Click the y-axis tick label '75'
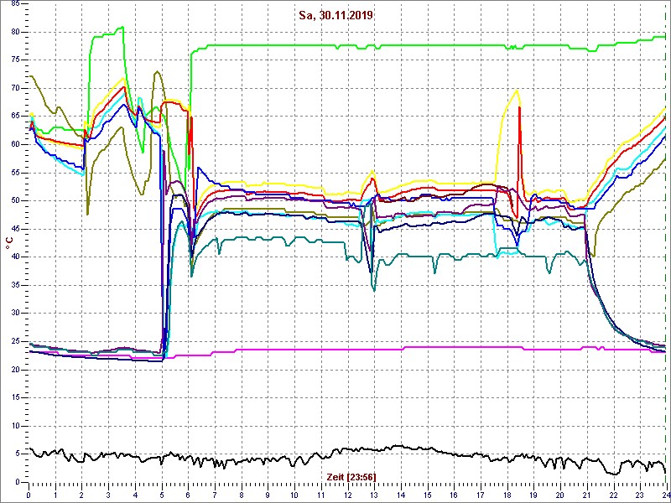 click(15, 60)
